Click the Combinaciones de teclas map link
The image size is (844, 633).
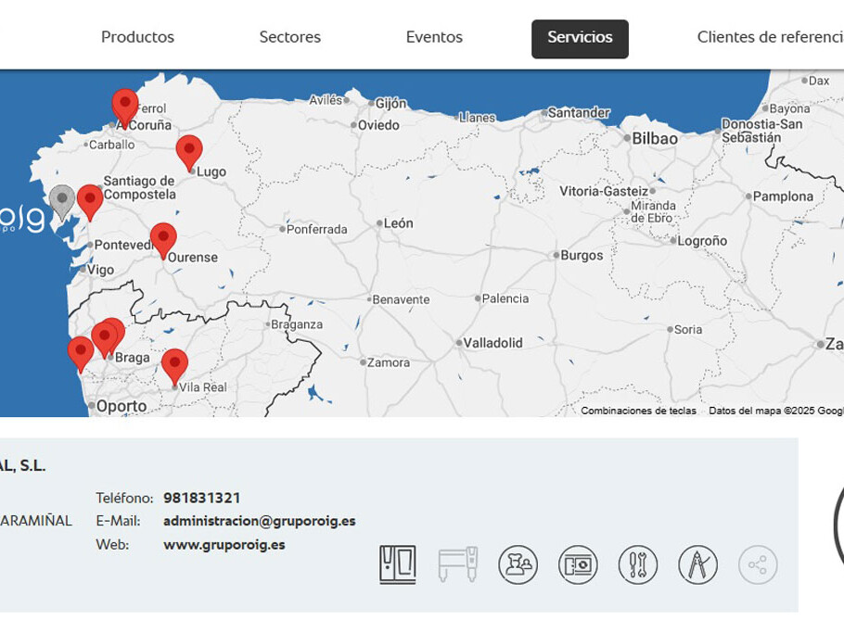(638, 411)
